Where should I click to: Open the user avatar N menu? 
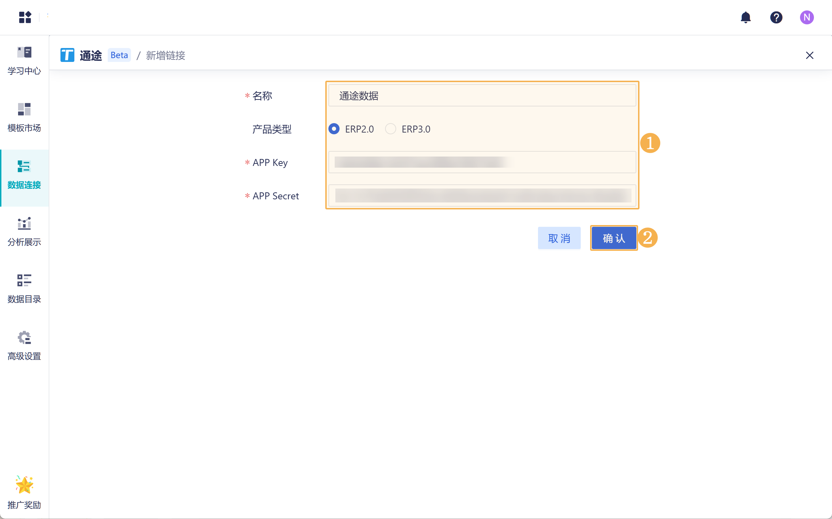(807, 17)
